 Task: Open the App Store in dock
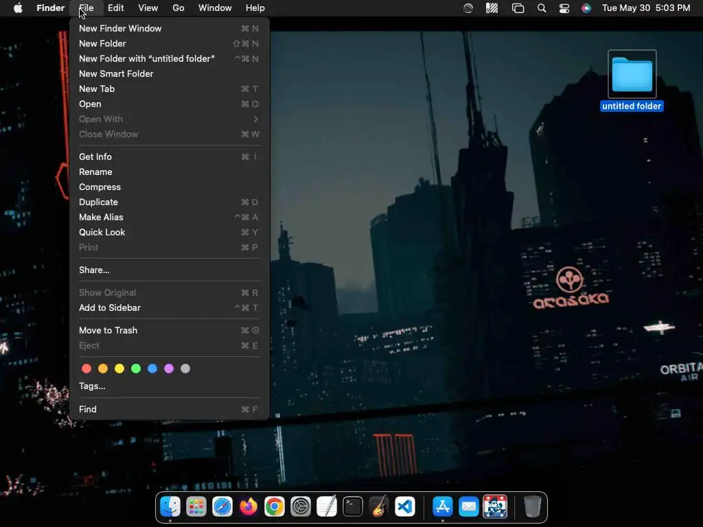click(x=443, y=507)
